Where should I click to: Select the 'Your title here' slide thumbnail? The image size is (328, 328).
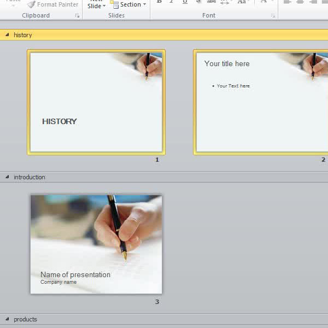pos(262,102)
